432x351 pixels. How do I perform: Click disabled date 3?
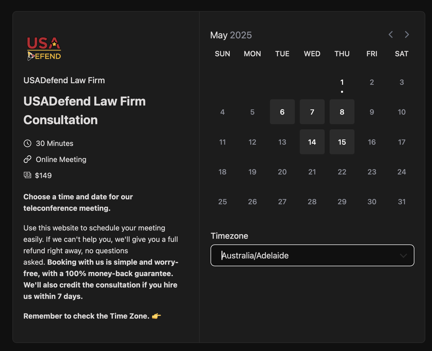click(402, 82)
